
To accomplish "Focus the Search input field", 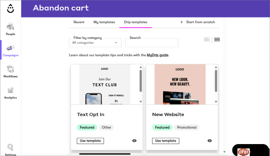I will click(152, 42).
